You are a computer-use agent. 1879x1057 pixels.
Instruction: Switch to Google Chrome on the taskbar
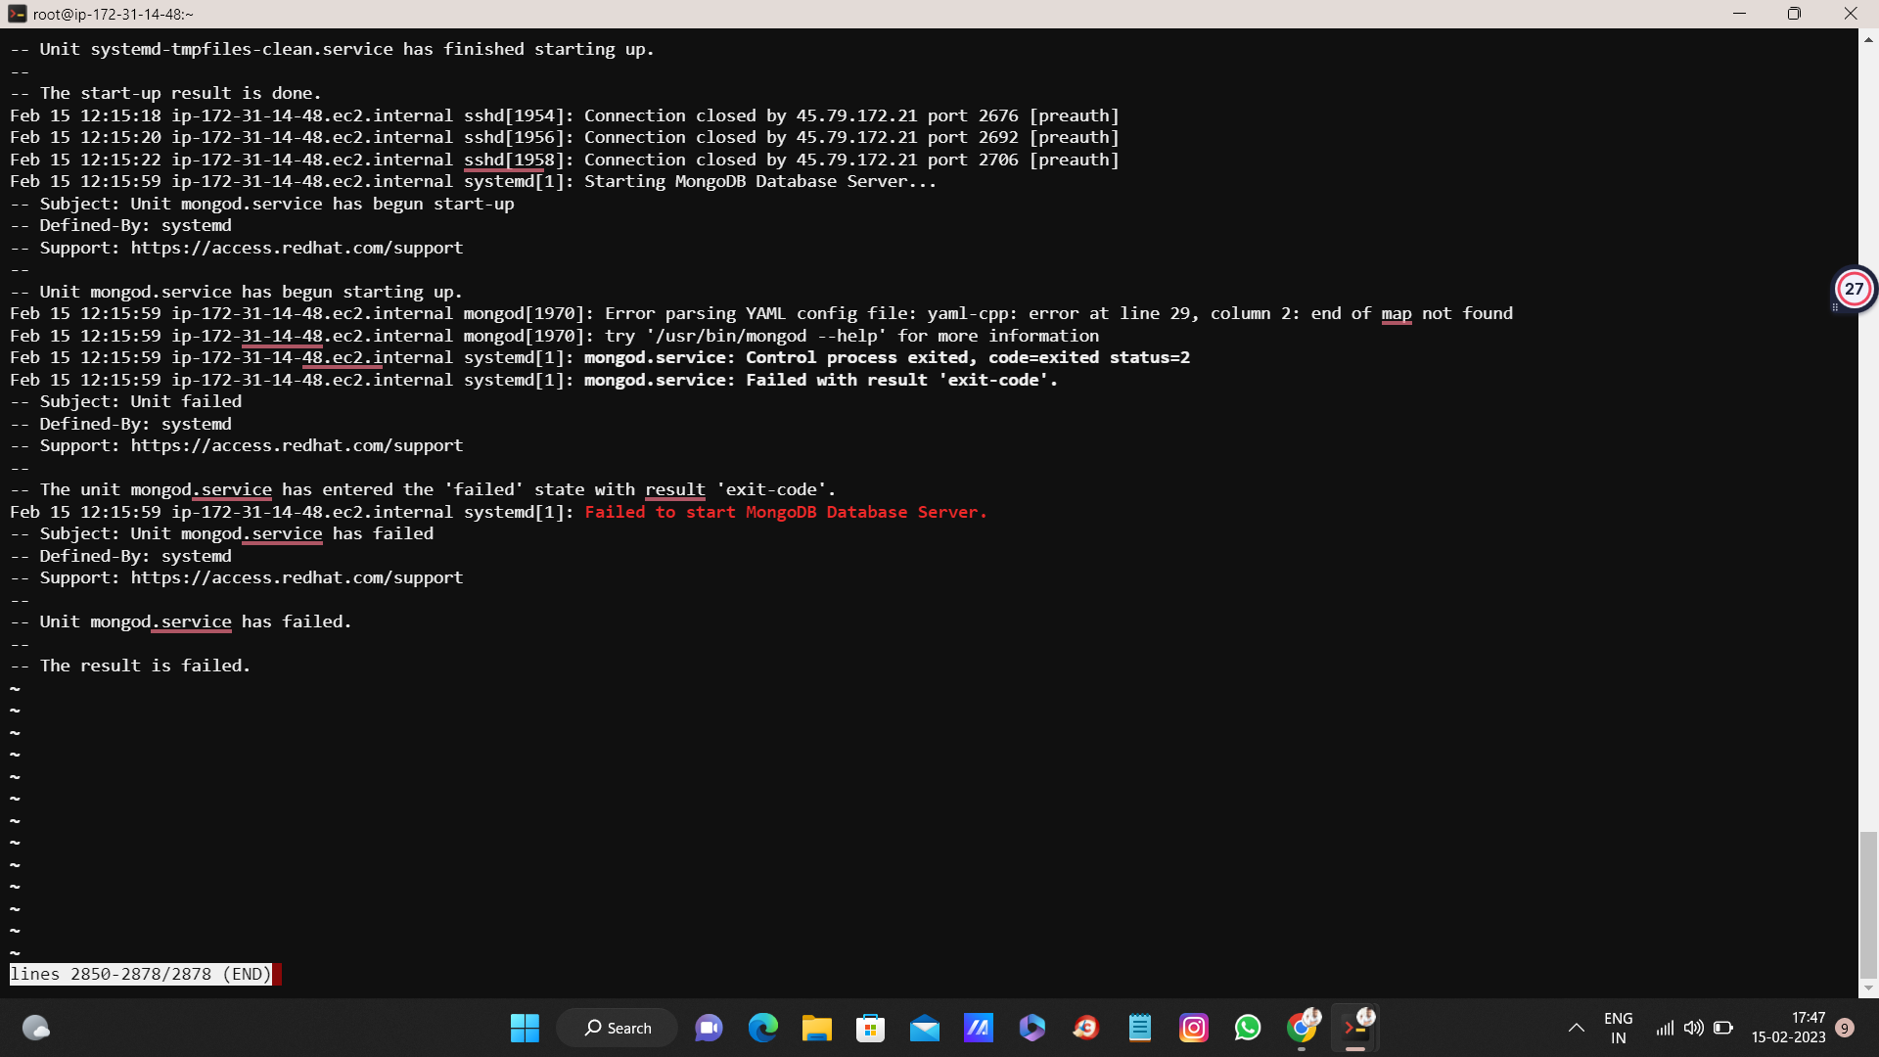point(1302,1028)
